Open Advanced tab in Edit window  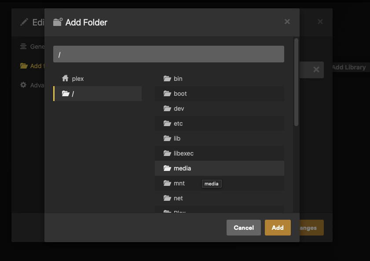click(32, 85)
